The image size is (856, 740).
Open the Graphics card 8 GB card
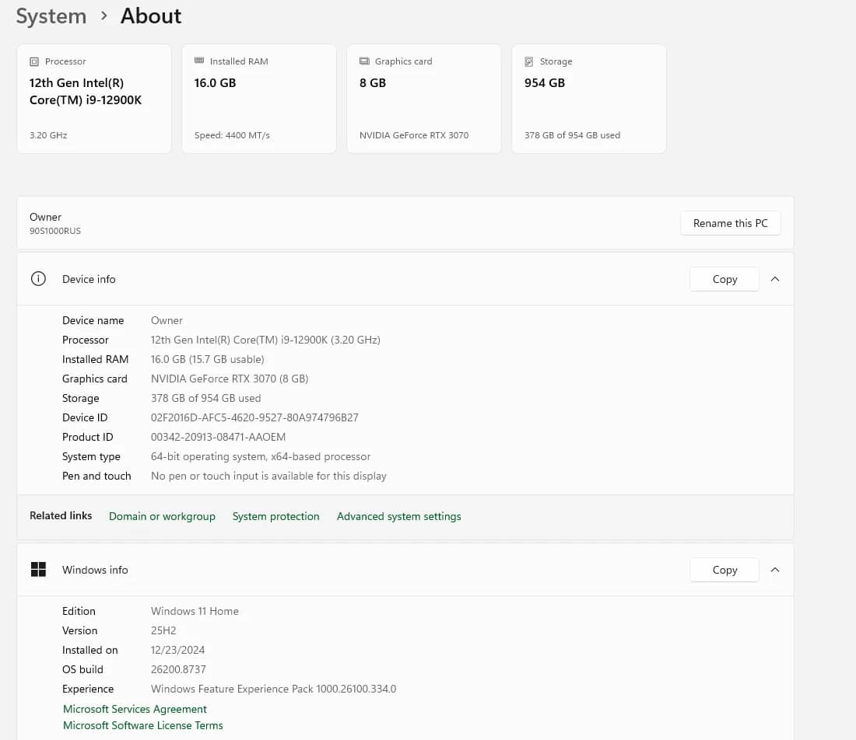(423, 99)
